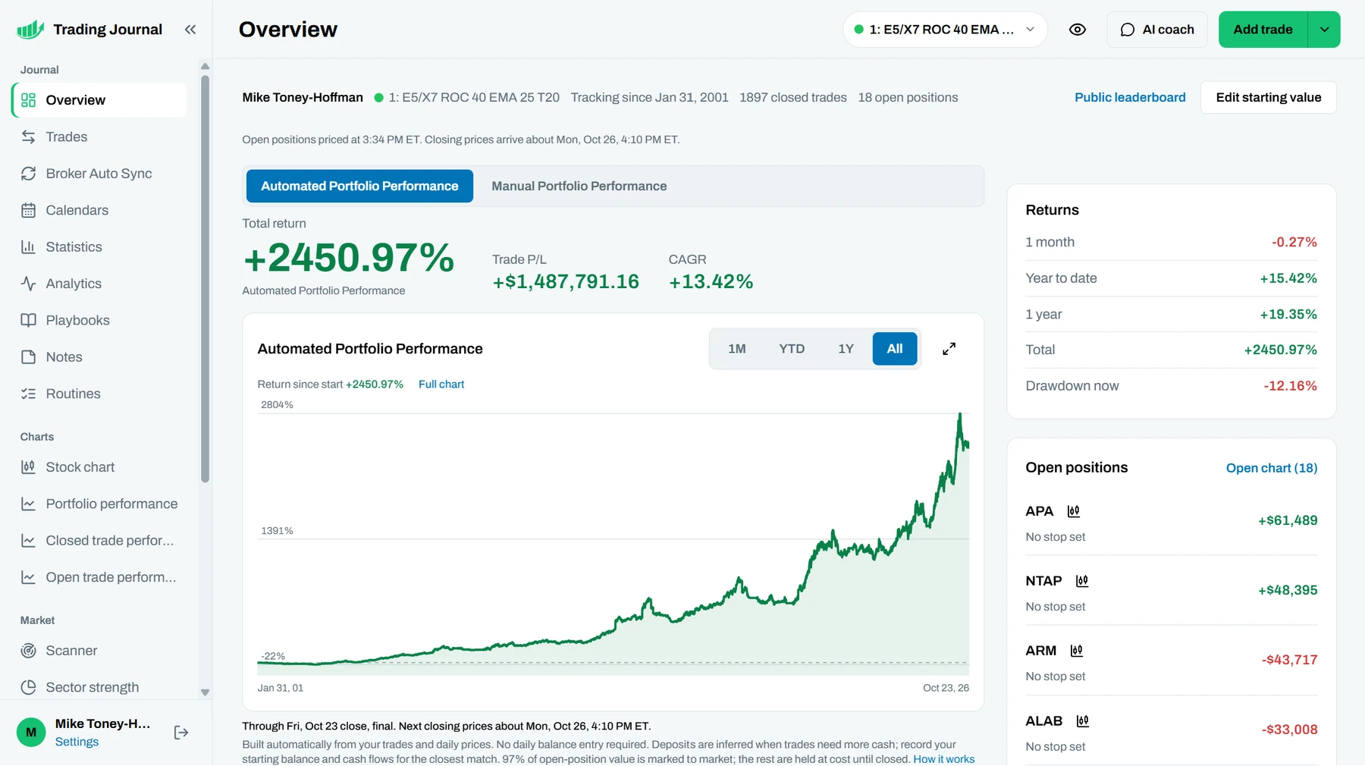This screenshot has width=1365, height=766.
Task: Click the How it works link
Action: pos(944,759)
